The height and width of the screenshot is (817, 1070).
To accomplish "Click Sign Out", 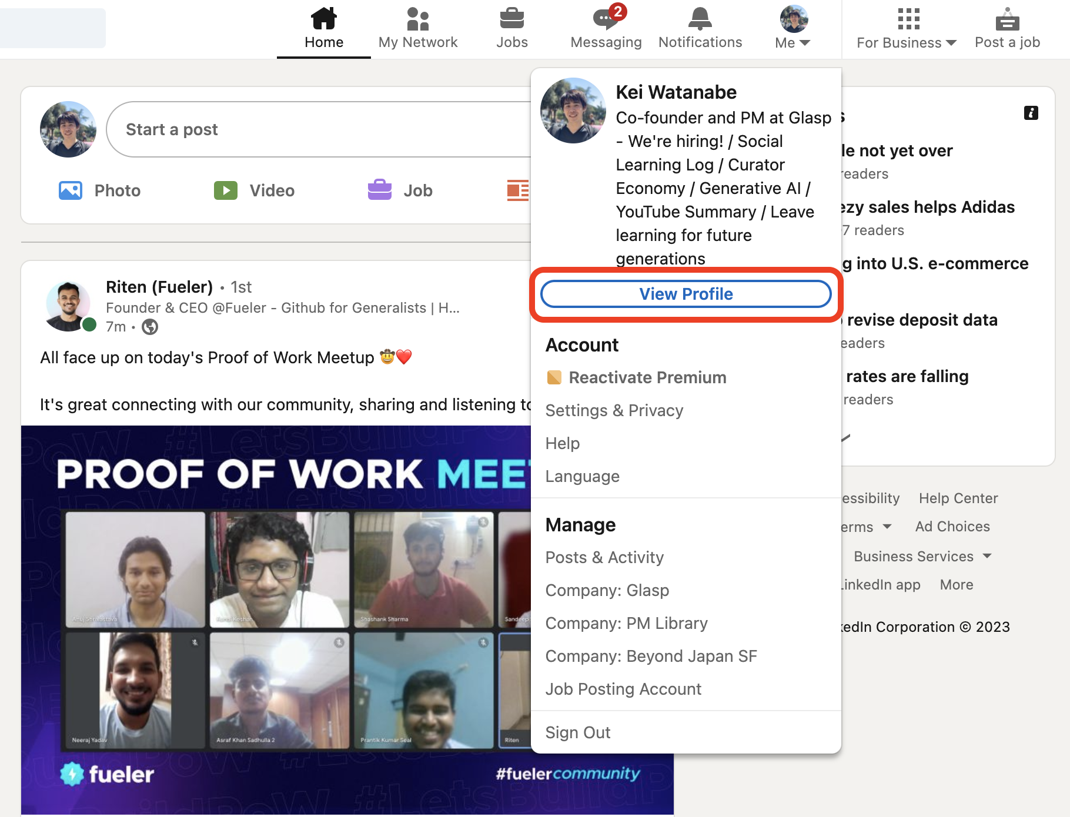I will tap(578, 732).
